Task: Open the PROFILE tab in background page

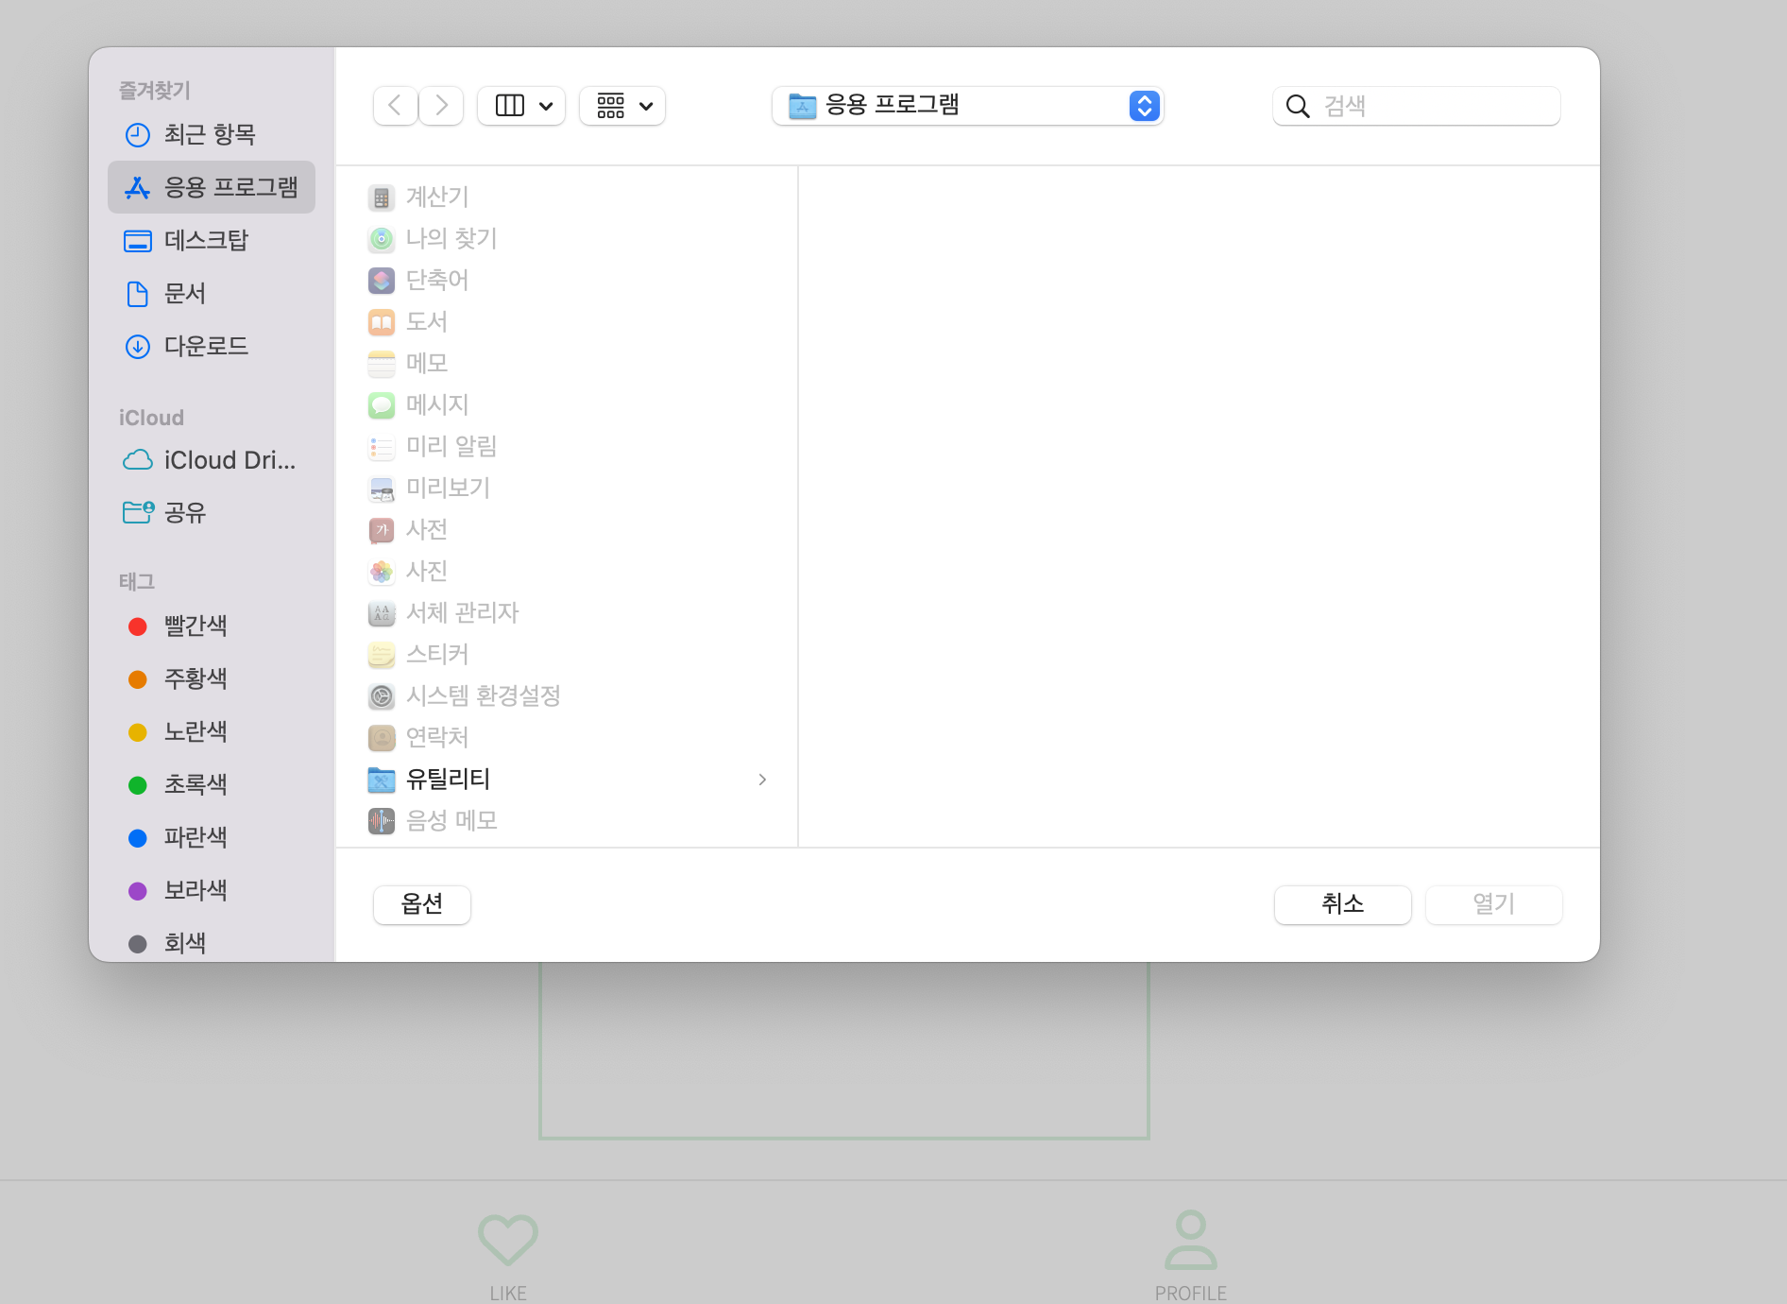Action: point(1191,1255)
